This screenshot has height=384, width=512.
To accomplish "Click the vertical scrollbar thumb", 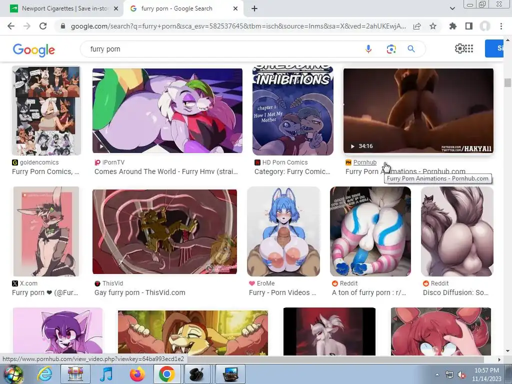I will click(x=507, y=82).
